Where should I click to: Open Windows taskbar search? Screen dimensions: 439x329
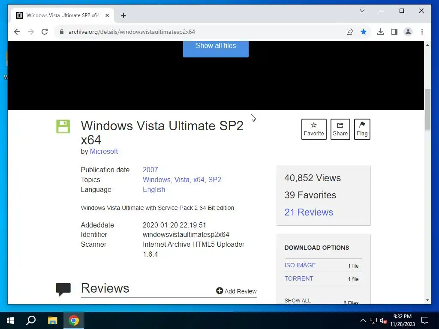31,320
